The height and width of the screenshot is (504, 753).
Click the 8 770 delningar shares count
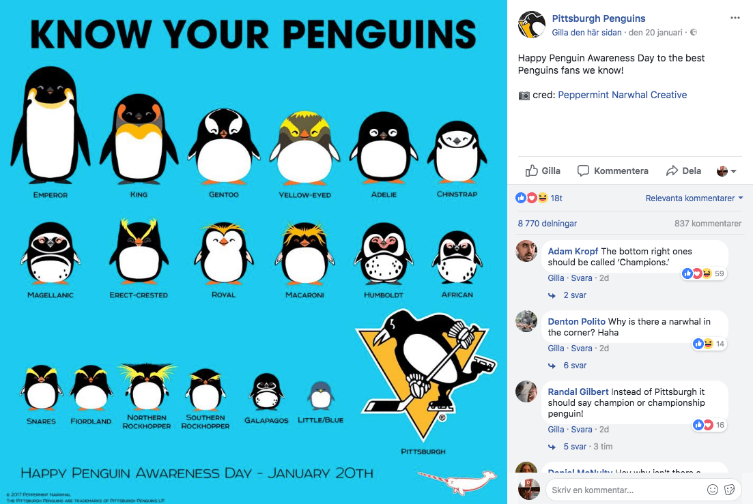coord(547,223)
